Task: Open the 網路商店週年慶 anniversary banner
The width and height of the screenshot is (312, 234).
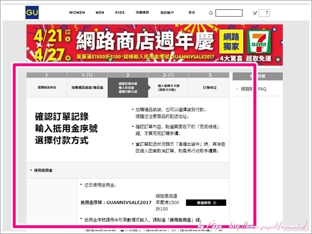Action: point(154,45)
